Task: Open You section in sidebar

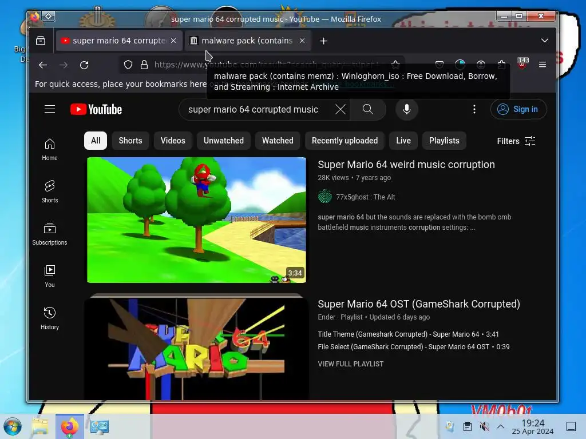Action: click(50, 276)
